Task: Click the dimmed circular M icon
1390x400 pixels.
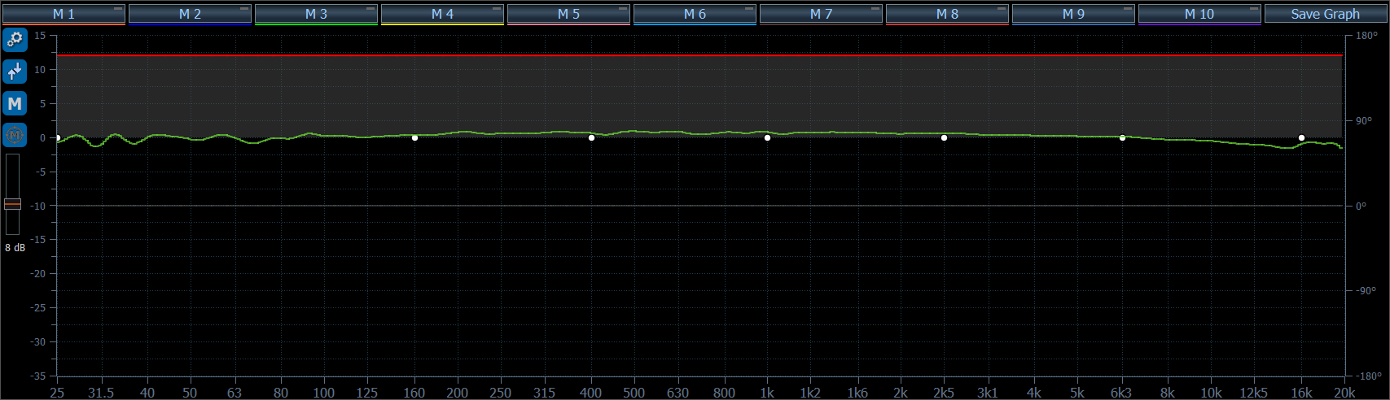Action: point(15,135)
